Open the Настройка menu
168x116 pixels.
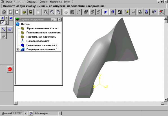56,2
